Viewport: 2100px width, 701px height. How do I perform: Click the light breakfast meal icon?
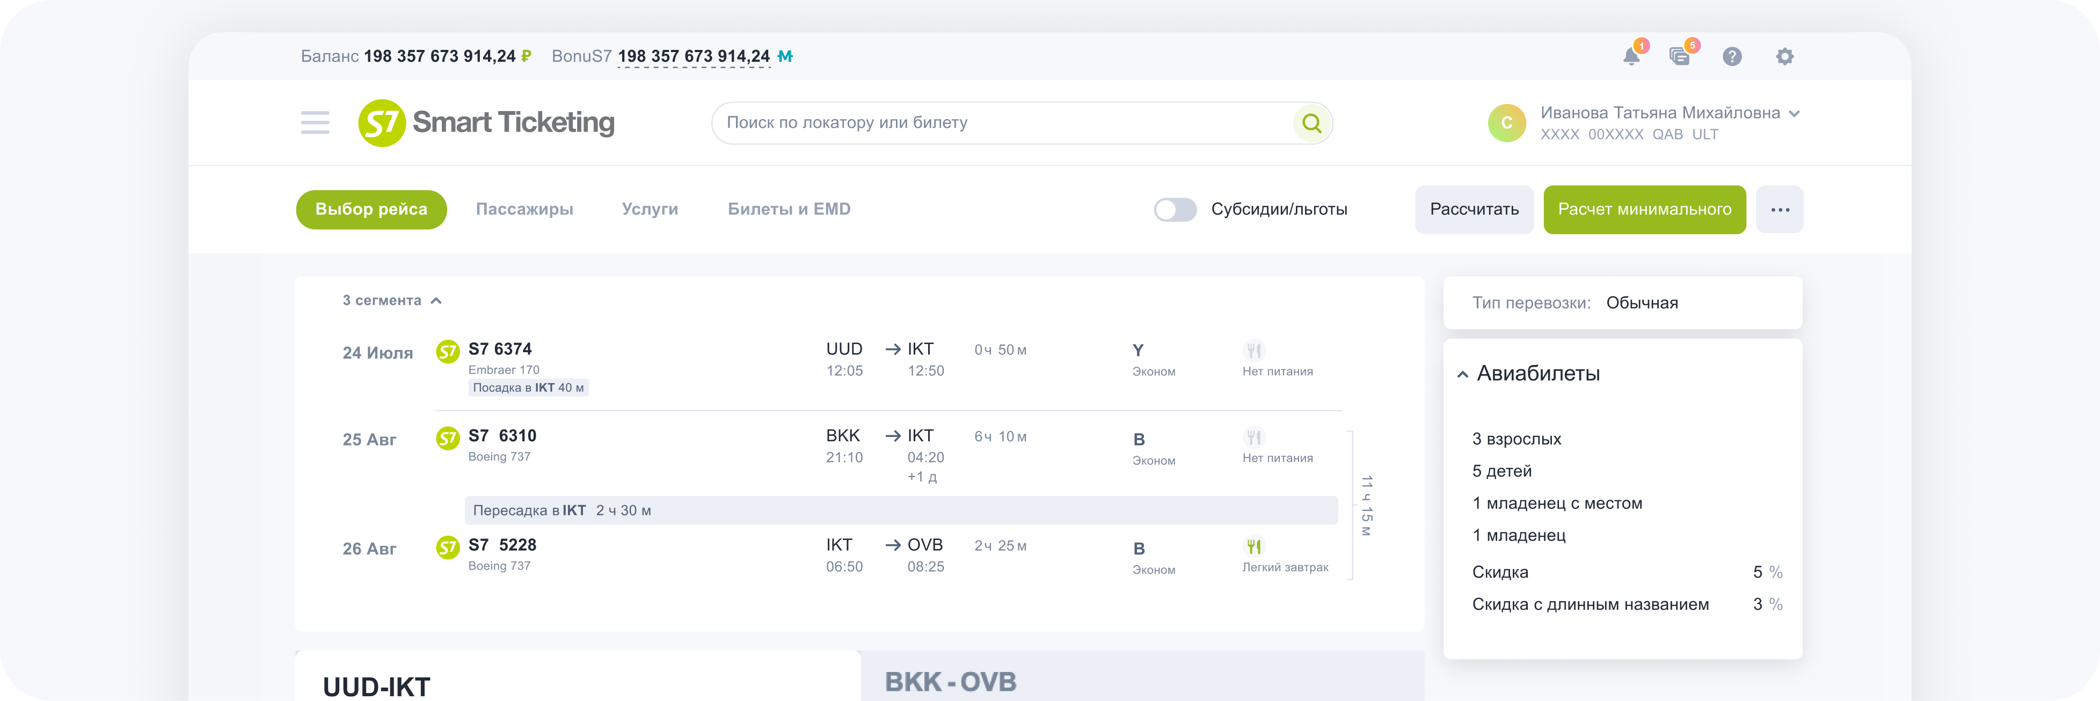1254,546
